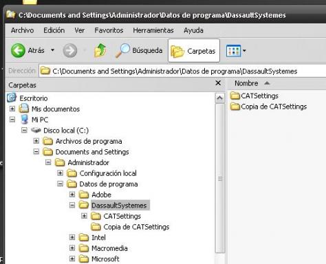Select Disco local (C:) drive icon
The width and height of the screenshot is (326, 264).
(36, 130)
